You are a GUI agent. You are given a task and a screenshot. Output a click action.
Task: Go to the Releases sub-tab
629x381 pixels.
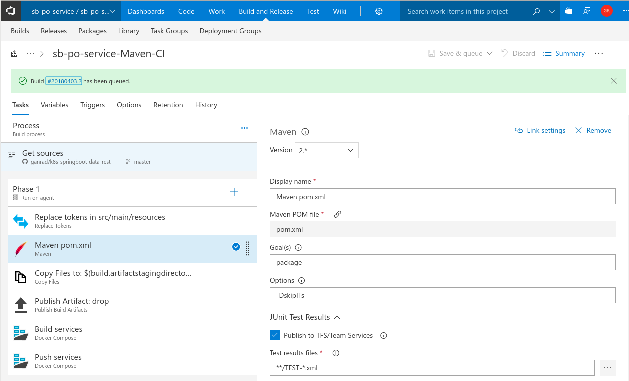pos(54,31)
